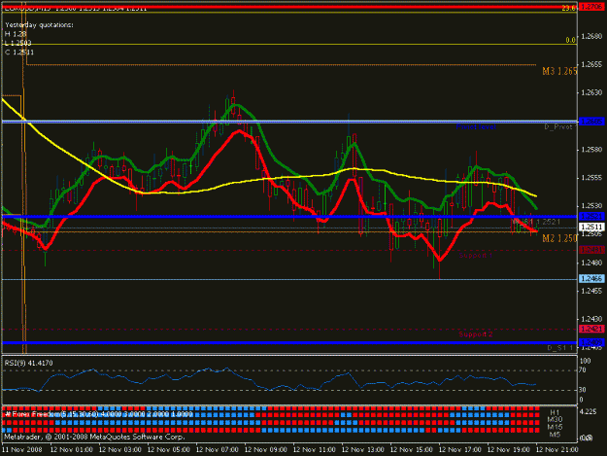The width and height of the screenshot is (607, 456).
Task: Click the 1.2455 price scale value
Action: coord(591,291)
